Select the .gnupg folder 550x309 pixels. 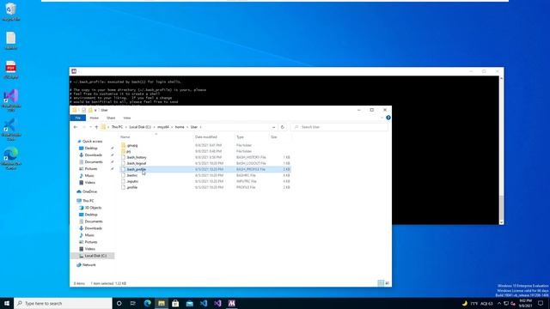(x=132, y=145)
